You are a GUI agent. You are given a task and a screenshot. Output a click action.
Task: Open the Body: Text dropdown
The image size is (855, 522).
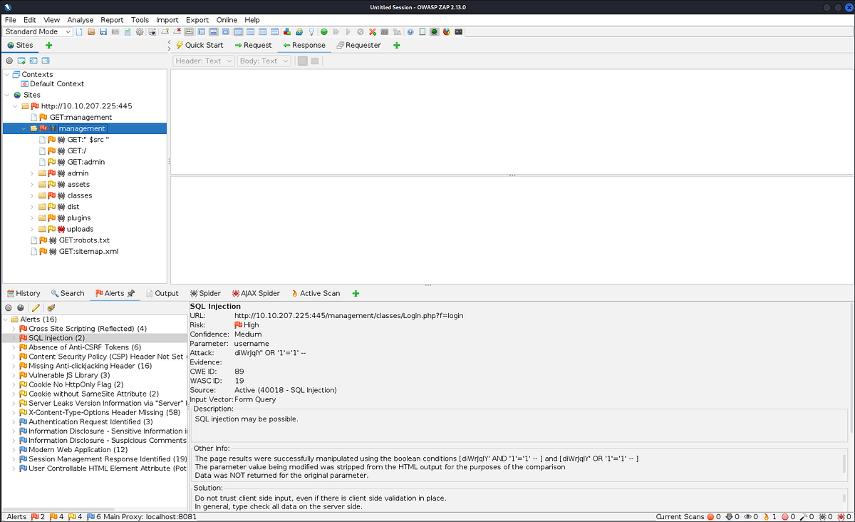pyautogui.click(x=264, y=61)
